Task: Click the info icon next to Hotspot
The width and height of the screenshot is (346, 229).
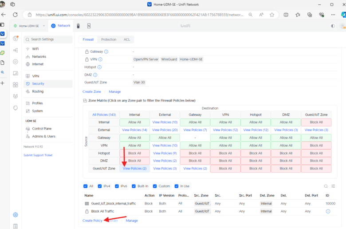Action: click(x=99, y=67)
